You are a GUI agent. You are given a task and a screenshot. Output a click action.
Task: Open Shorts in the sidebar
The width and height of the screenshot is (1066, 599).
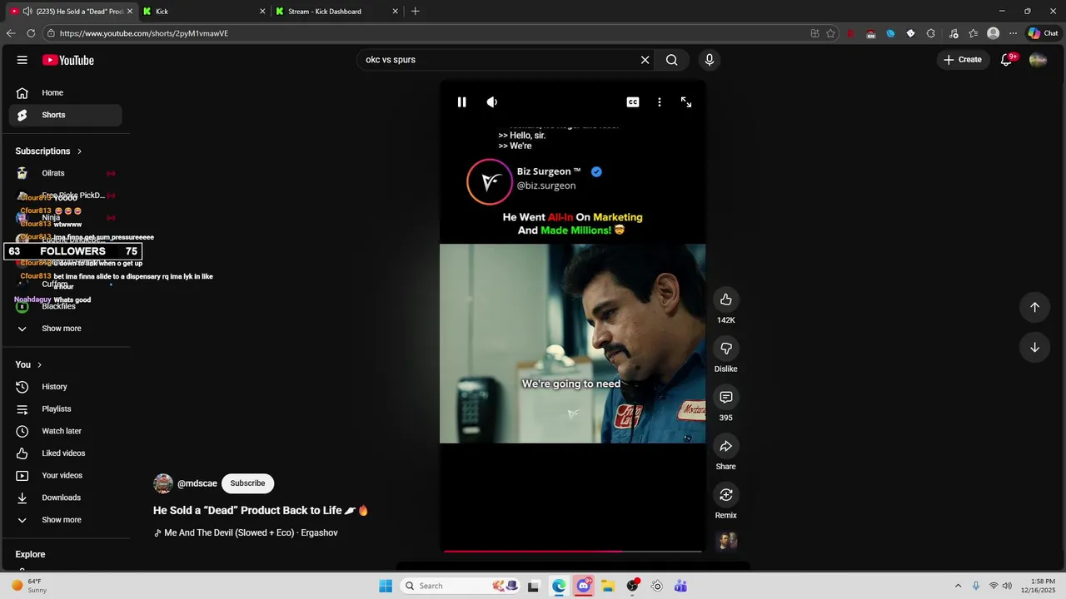[65, 115]
